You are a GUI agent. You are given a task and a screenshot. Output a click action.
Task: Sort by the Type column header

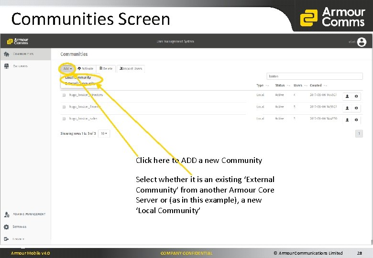[263, 86]
